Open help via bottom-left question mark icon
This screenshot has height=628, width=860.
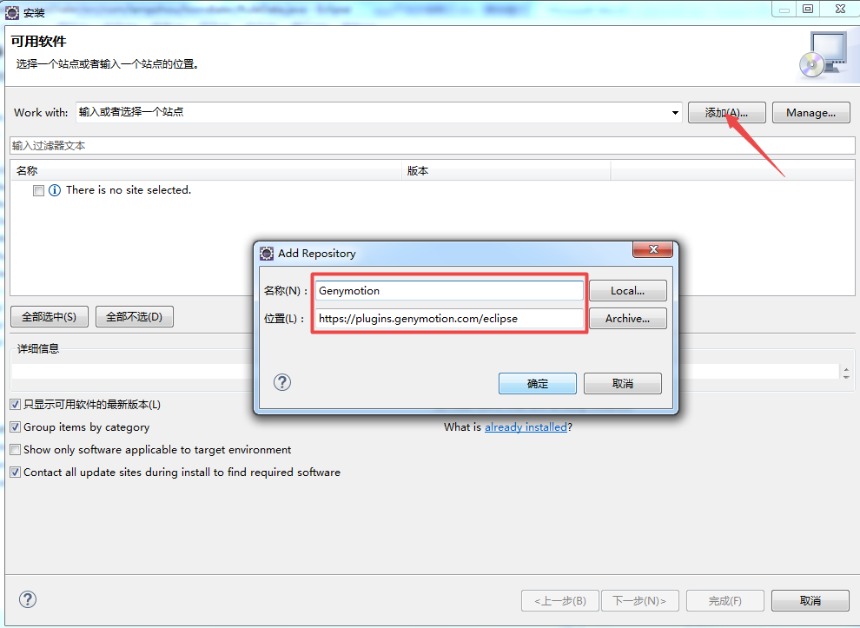pos(28,599)
